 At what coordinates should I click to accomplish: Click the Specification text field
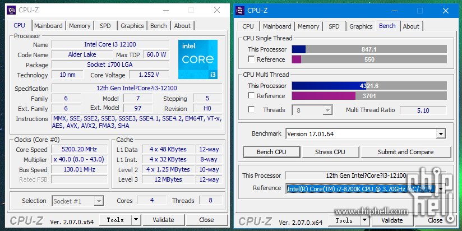pyautogui.click(x=137, y=88)
